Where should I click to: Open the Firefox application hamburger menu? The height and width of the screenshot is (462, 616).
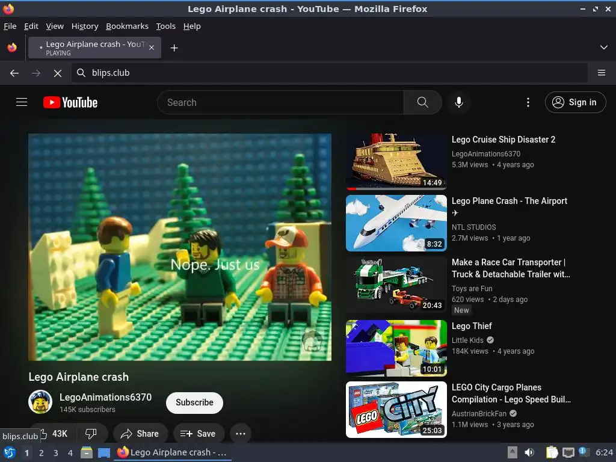pos(601,73)
